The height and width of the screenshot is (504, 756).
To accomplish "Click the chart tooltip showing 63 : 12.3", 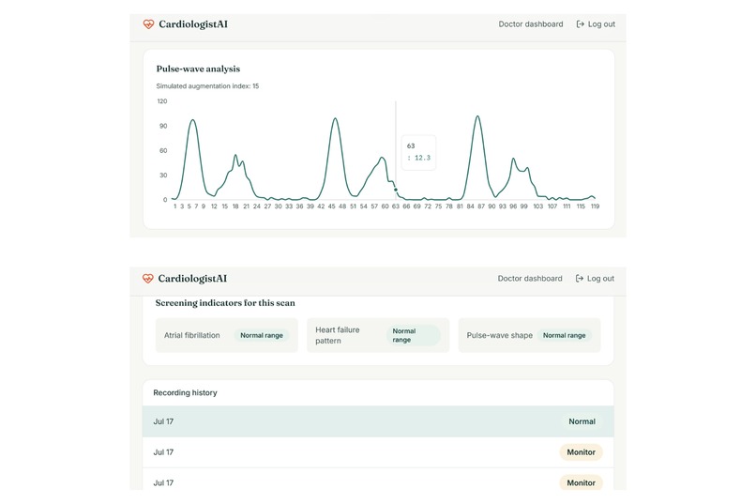I will pos(418,152).
